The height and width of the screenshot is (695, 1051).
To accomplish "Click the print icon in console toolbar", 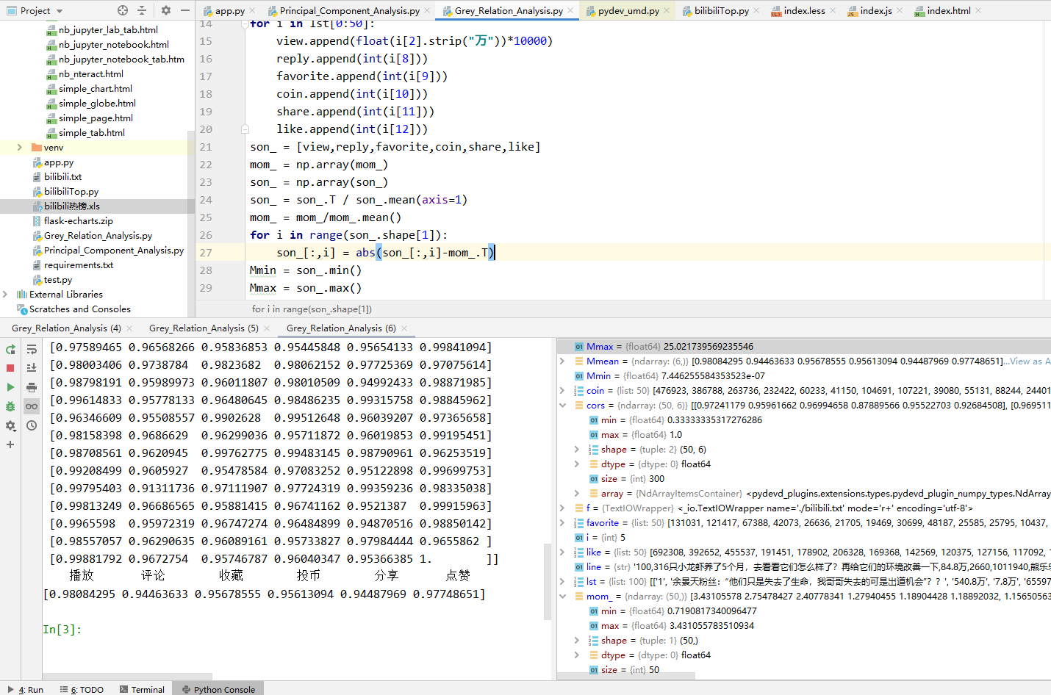I will point(32,387).
